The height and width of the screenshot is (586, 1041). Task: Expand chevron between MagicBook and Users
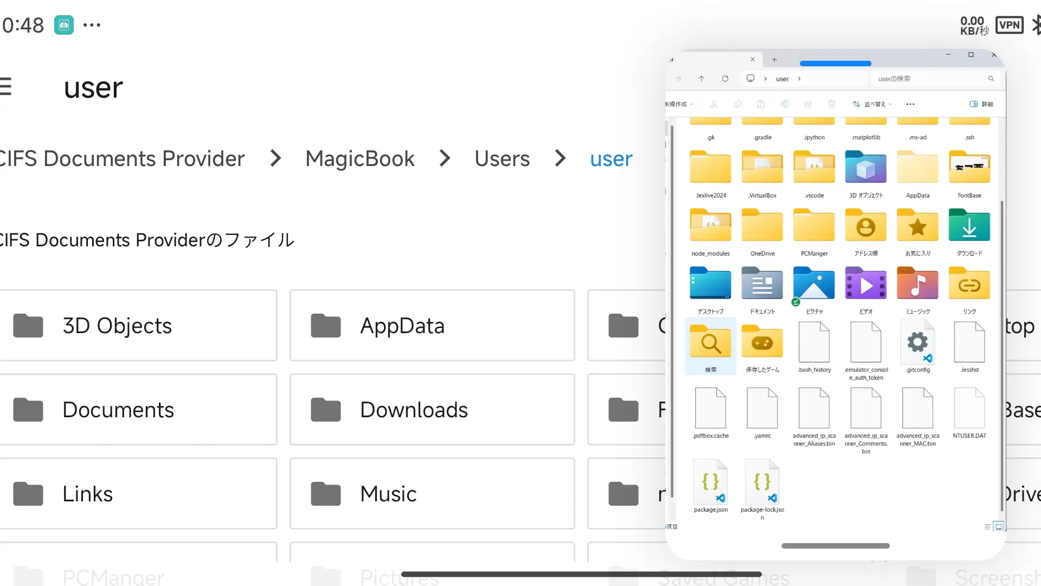445,158
